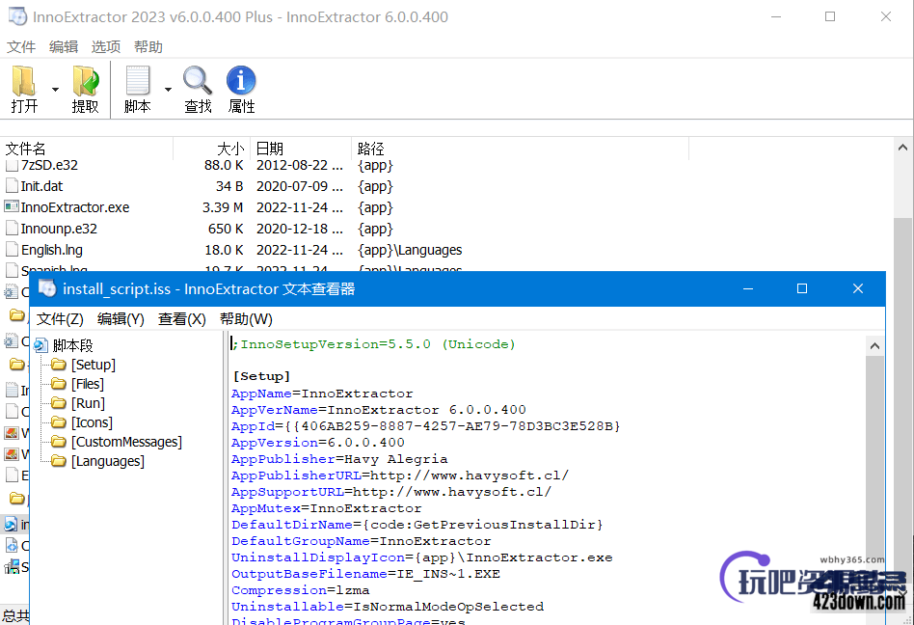Viewport: 914px width, 625px height.
Task: Click the main list scrollbar up arrow
Action: [x=902, y=148]
